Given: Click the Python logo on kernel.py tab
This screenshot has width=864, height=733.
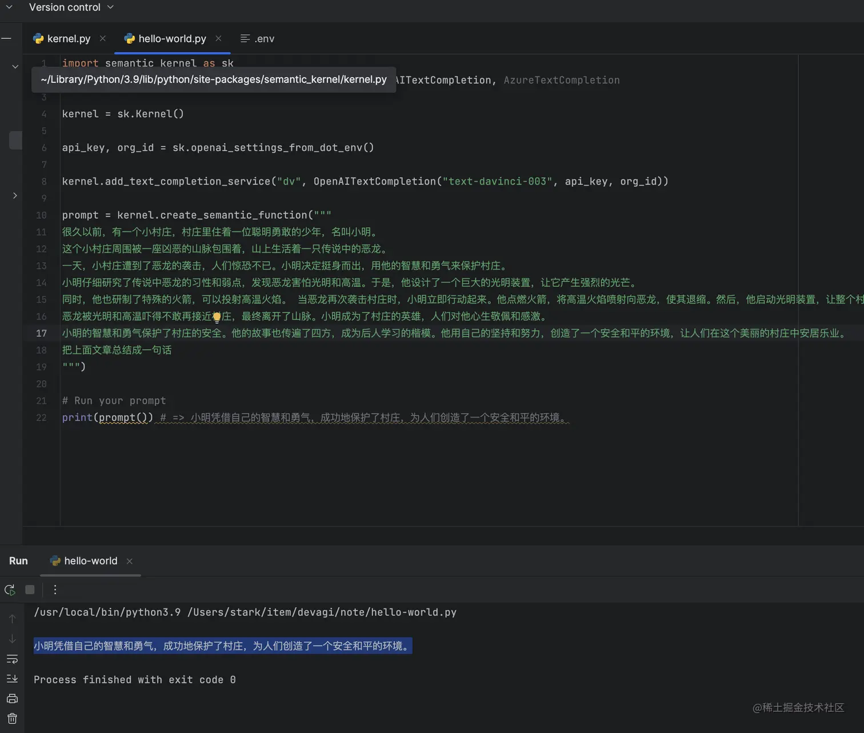Looking at the screenshot, I should click(38, 38).
